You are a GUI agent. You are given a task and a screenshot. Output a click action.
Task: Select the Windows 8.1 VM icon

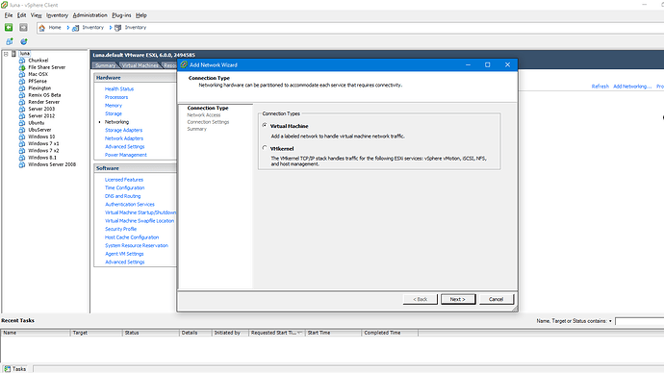(x=22, y=158)
